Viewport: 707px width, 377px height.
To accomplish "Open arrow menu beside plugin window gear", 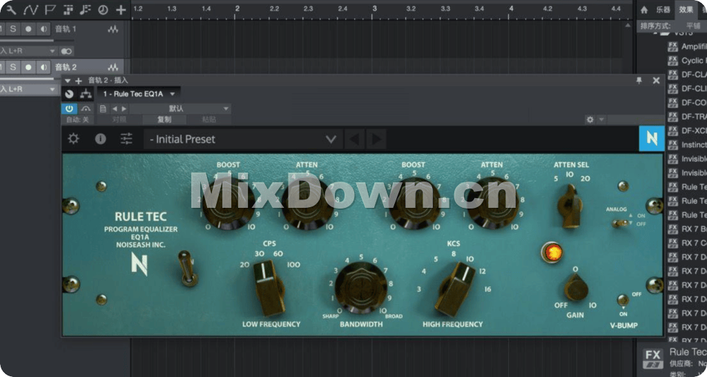I will 601,119.
